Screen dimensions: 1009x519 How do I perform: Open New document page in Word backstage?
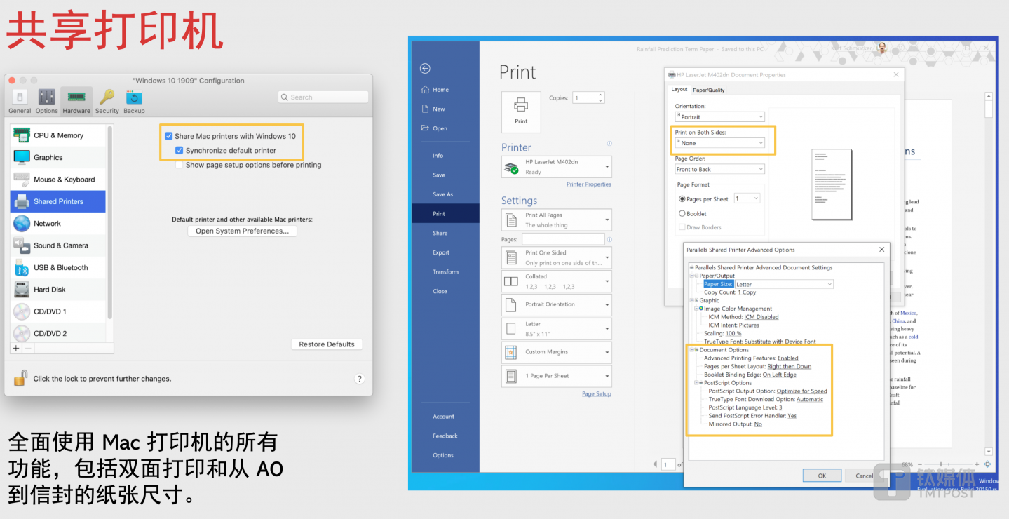pyautogui.click(x=433, y=109)
